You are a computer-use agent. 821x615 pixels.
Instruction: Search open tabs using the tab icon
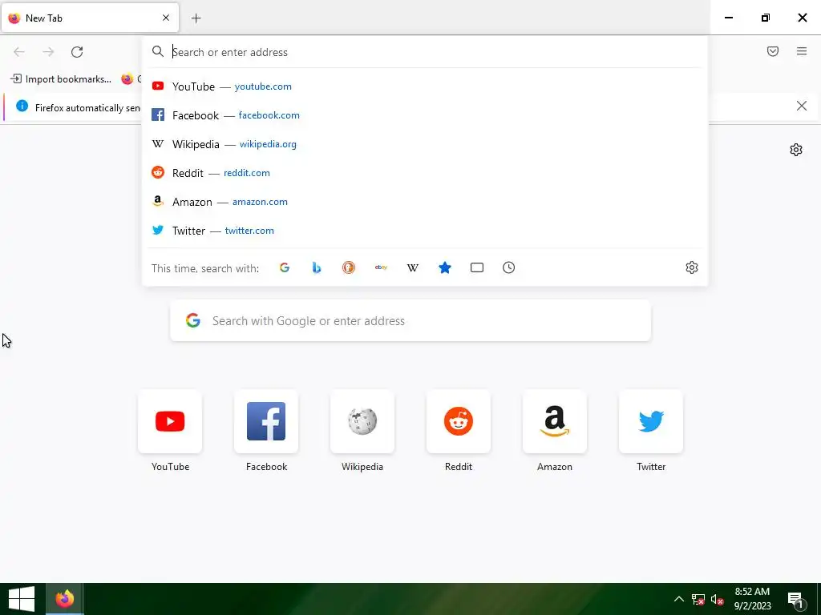(x=477, y=267)
